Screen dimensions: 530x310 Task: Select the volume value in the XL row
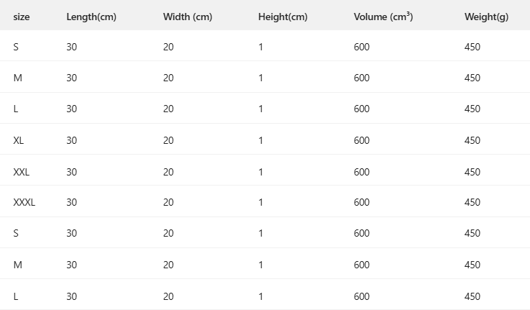[362, 140]
